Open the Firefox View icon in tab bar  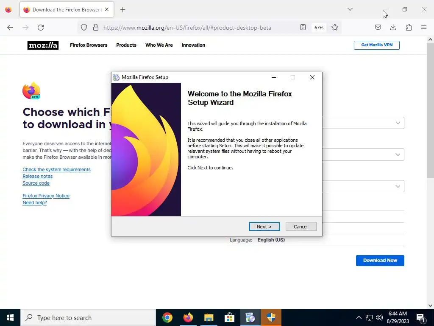coord(8,10)
